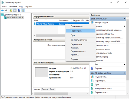Click the virtual machine icon beside Win-10-Virtual Mashina
The width and height of the screenshot is (129, 99).
click(35, 24)
